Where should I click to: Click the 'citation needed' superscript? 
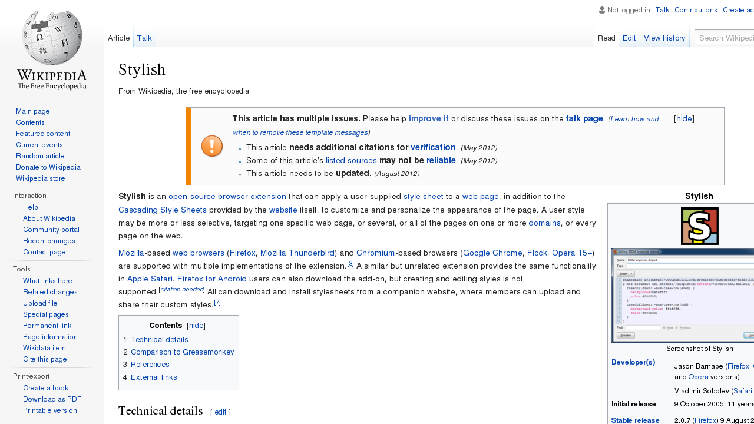pyautogui.click(x=182, y=289)
